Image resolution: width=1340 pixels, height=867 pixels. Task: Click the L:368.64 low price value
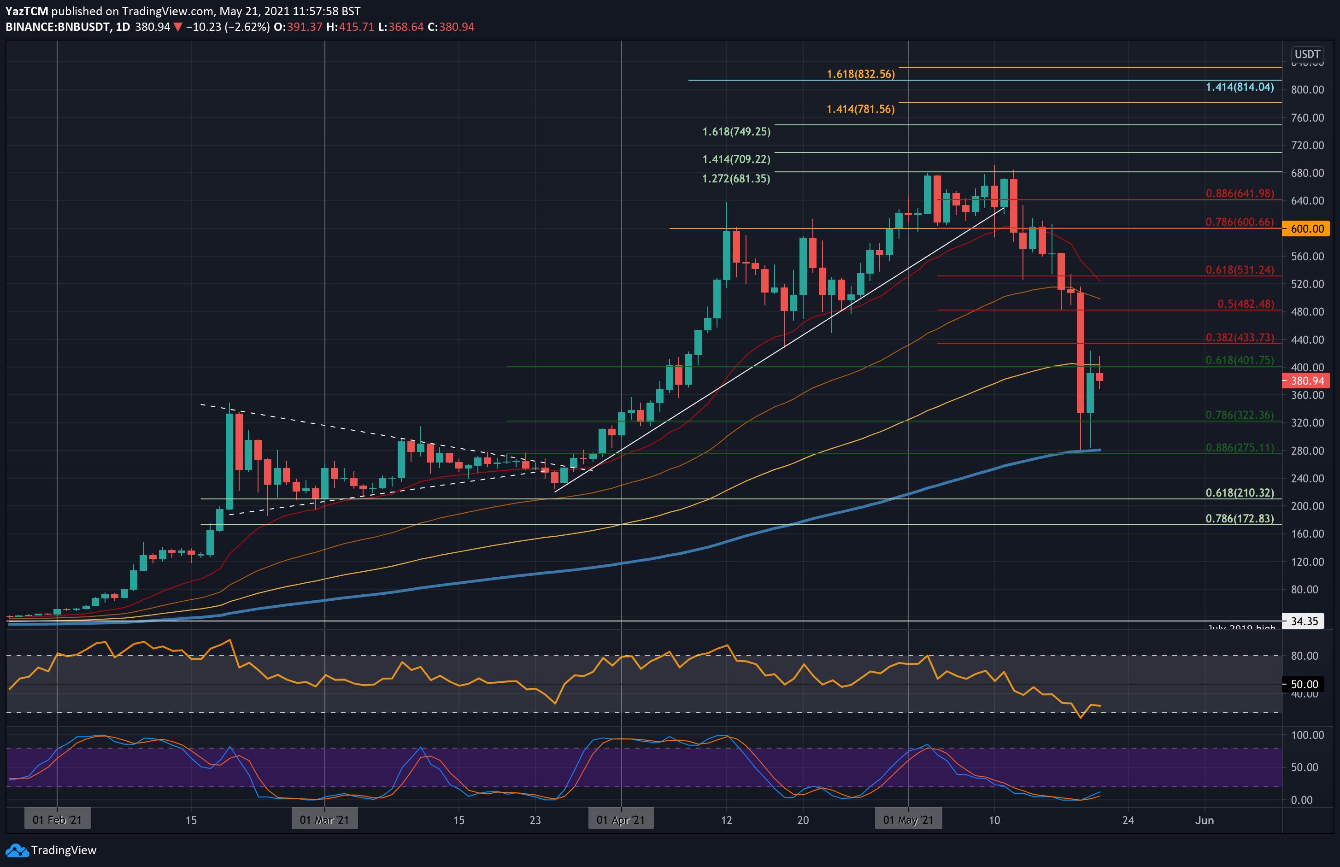click(401, 27)
